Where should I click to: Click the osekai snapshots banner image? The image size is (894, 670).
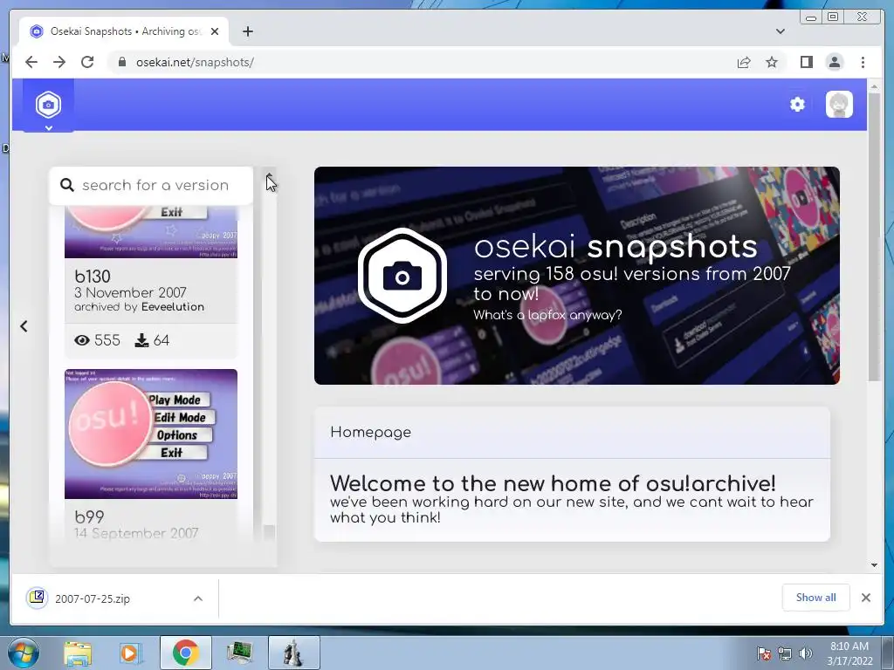576,275
